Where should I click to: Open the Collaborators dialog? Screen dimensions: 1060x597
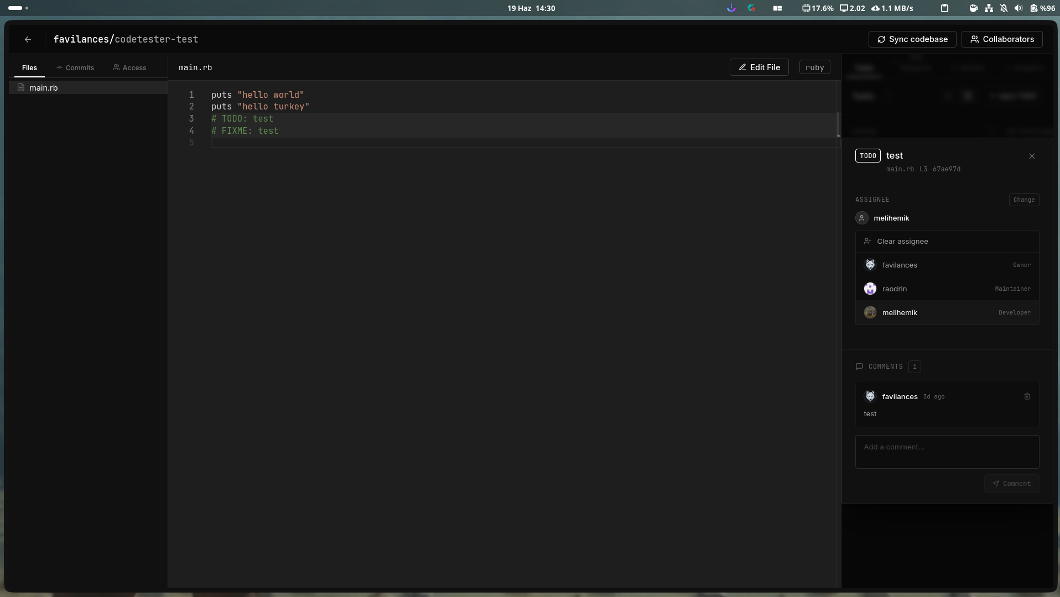click(x=1002, y=39)
